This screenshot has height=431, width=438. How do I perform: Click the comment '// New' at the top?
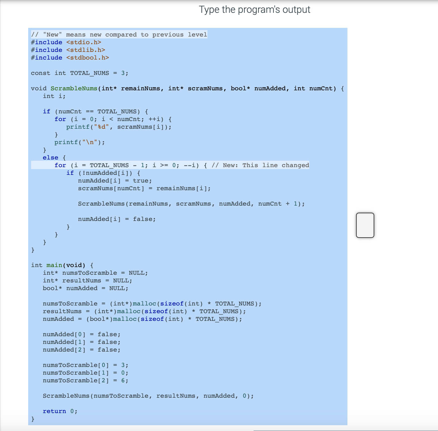119,34
